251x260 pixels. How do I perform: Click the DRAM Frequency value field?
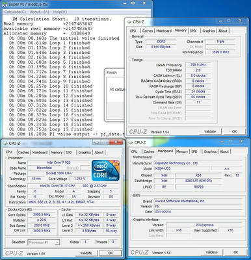pos(198,65)
